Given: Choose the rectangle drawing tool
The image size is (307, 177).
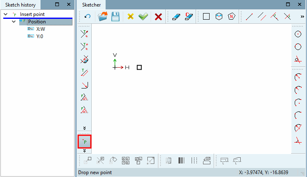Looking at the screenshot, I should click(206, 16).
